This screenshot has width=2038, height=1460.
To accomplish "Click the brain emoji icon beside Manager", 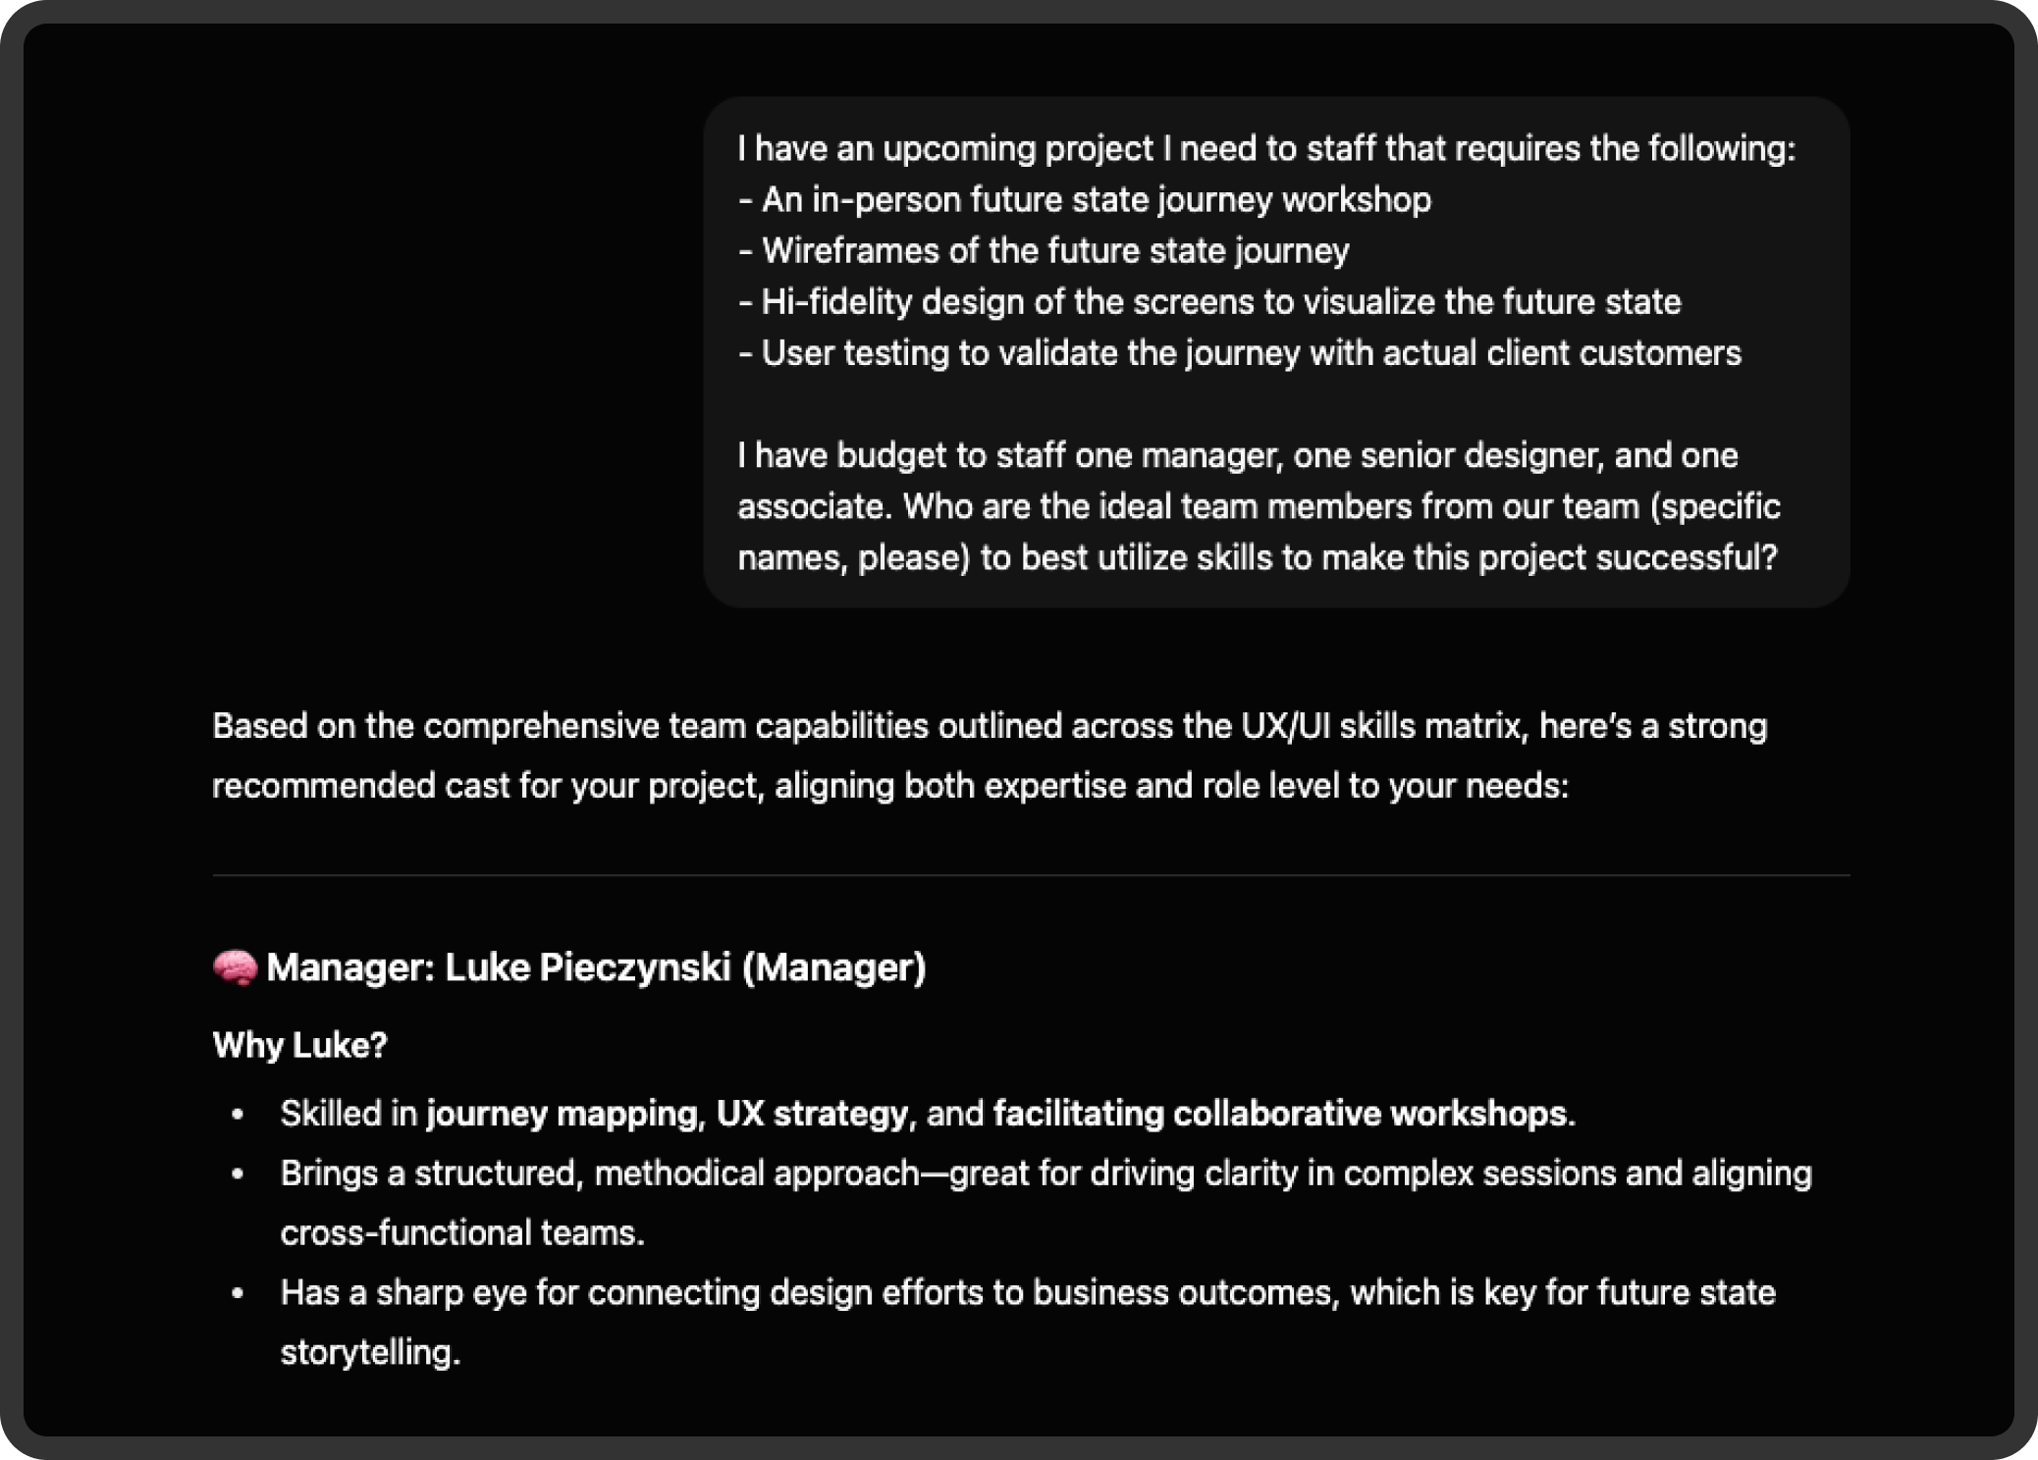I will 235,967.
